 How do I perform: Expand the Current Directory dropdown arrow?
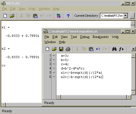126,16
